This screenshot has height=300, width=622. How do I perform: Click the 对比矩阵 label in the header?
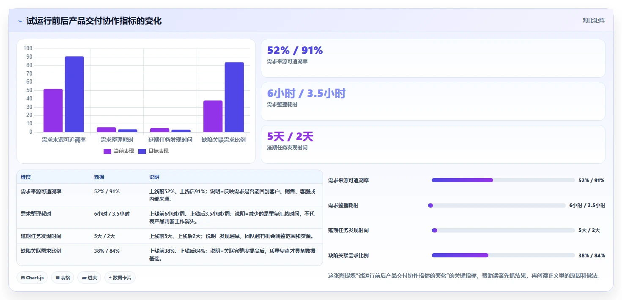pos(593,21)
